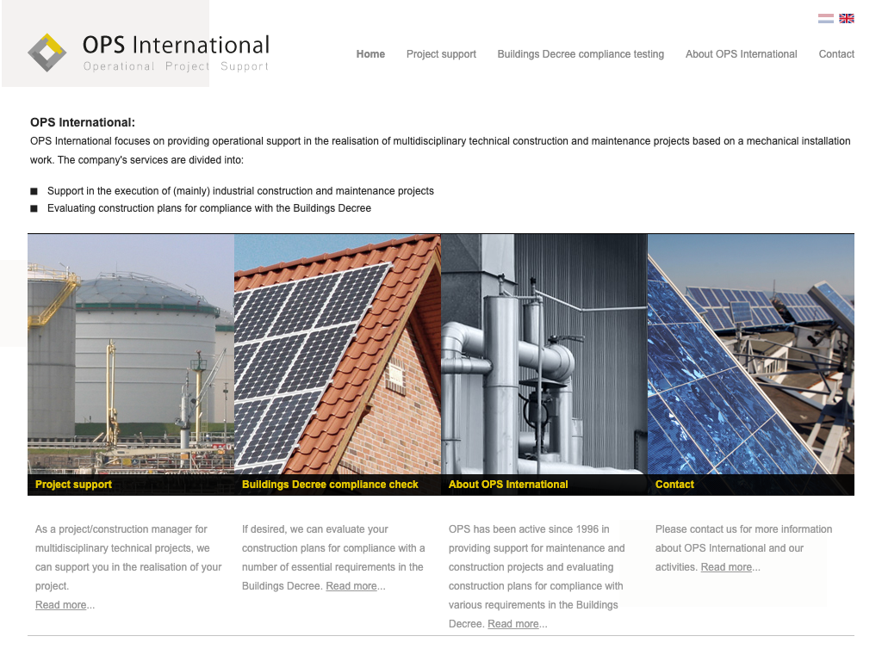Select the industrial pipes image
Image resolution: width=882 pixels, height=661 pixels.
[544, 353]
